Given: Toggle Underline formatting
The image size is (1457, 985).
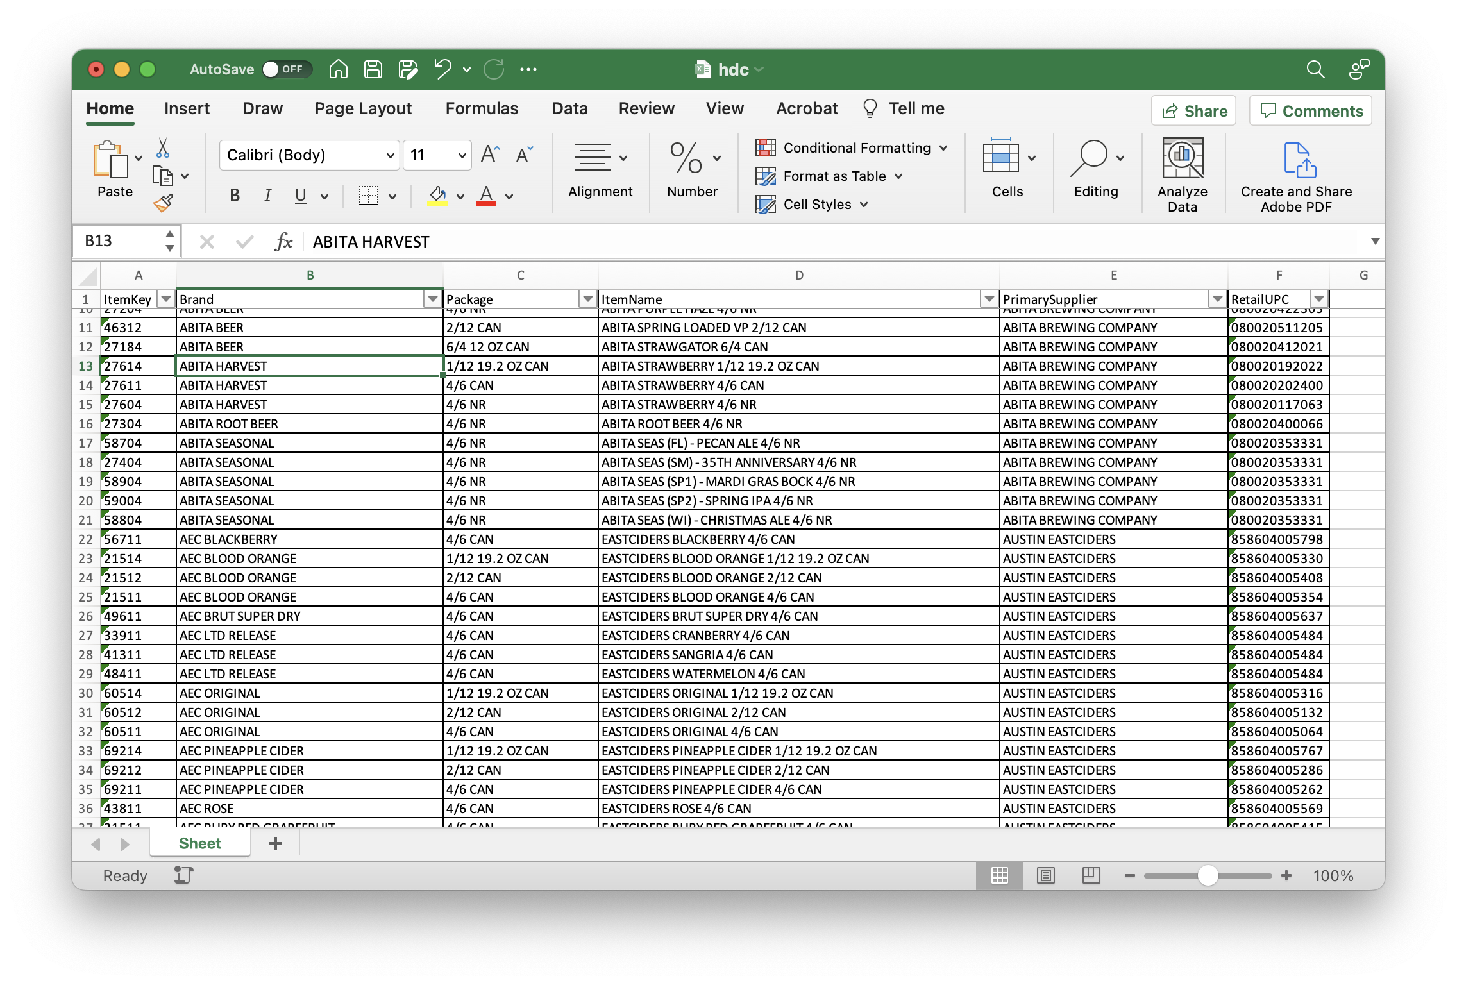Looking at the screenshot, I should [x=300, y=196].
